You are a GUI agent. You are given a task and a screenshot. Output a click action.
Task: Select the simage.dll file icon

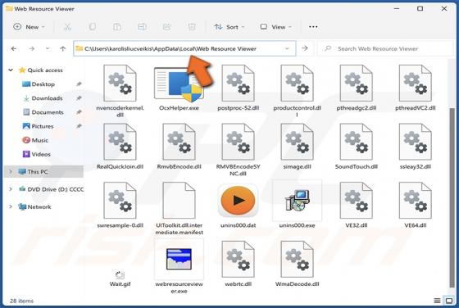[x=297, y=142]
